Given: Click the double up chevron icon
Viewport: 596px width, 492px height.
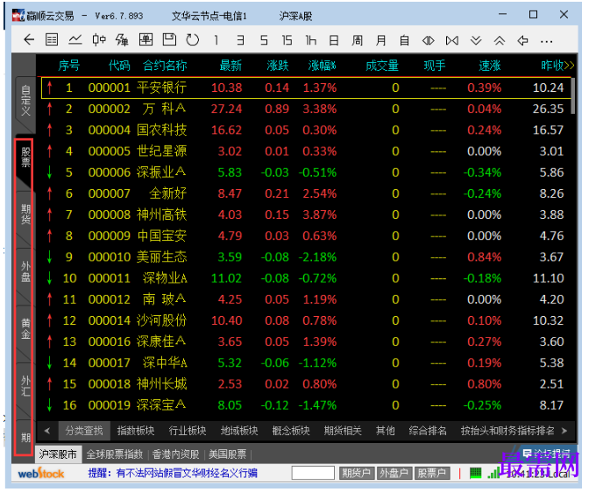Looking at the screenshot, I should tap(500, 40).
